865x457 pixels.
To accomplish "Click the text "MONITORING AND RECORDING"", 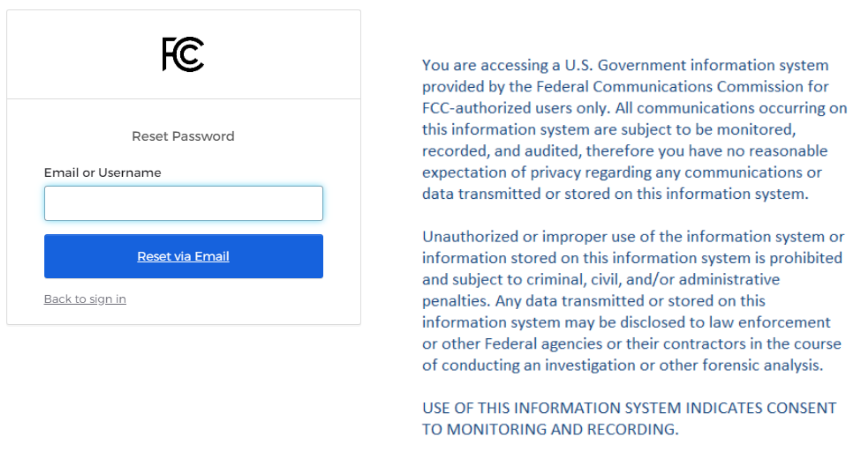I will pyautogui.click(x=563, y=430).
